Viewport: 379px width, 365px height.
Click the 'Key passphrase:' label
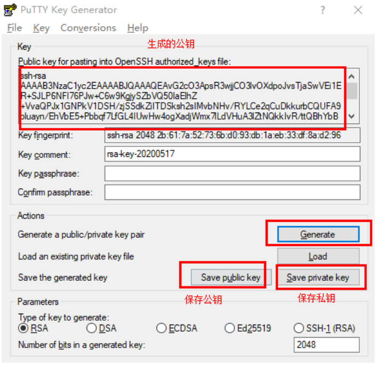tap(49, 174)
